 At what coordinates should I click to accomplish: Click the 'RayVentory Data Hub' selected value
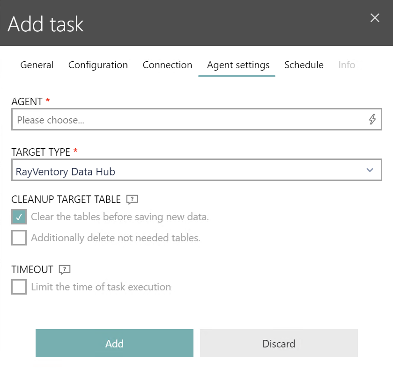click(x=66, y=172)
